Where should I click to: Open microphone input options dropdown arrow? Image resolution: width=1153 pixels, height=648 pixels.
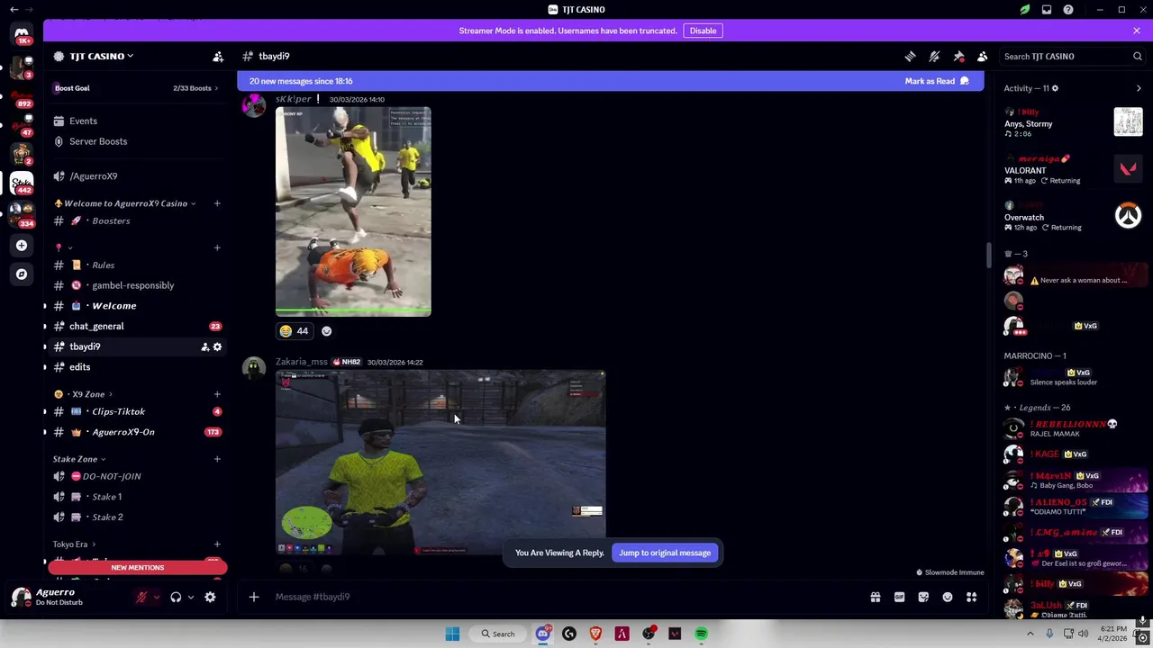156,597
